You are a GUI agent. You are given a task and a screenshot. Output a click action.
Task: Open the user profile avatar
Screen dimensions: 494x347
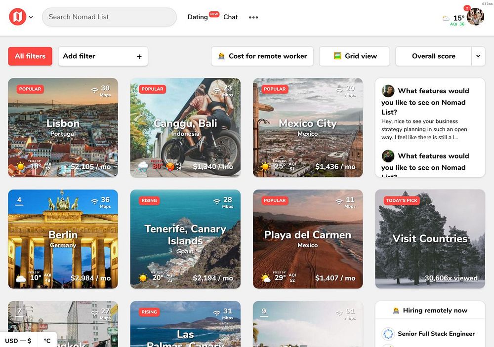coord(475,17)
